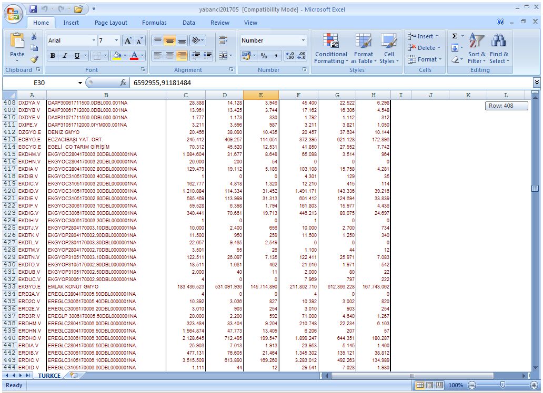Screen dimensions: 543x393
Task: Expand Cell Styles gallery
Action: 389,48
